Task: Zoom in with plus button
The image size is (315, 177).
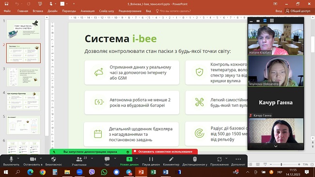Action: pyautogui.click(x=299, y=164)
